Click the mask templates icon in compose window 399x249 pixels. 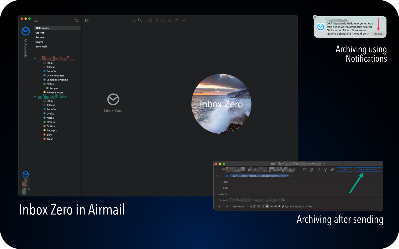(x=305, y=170)
